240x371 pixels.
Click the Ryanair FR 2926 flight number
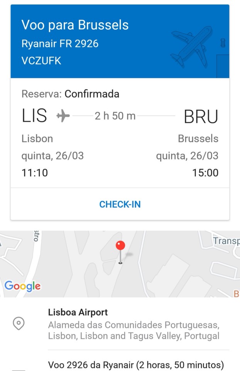coord(60,44)
